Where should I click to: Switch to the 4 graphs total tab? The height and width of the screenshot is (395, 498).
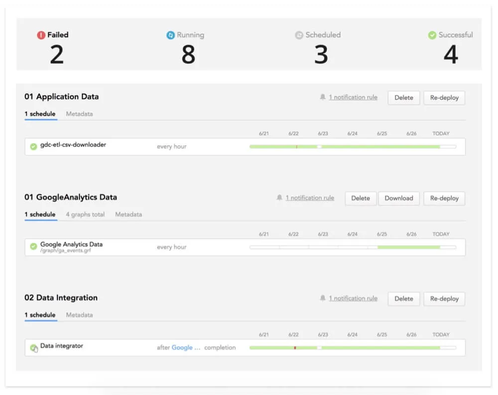85,214
